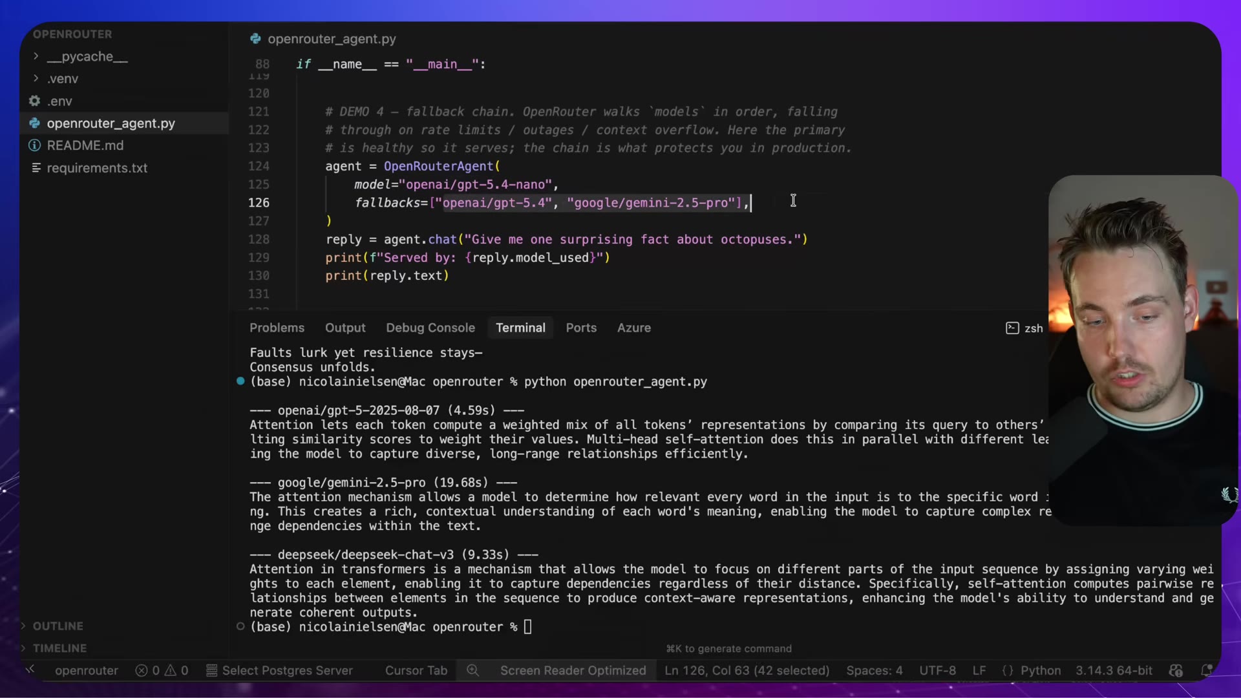Click the warnings triangle icon in status bar
Viewport: 1241px width, 698px height.
[171, 671]
